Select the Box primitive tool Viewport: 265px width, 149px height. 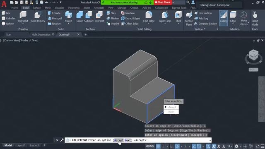pyautogui.click(x=6, y=13)
